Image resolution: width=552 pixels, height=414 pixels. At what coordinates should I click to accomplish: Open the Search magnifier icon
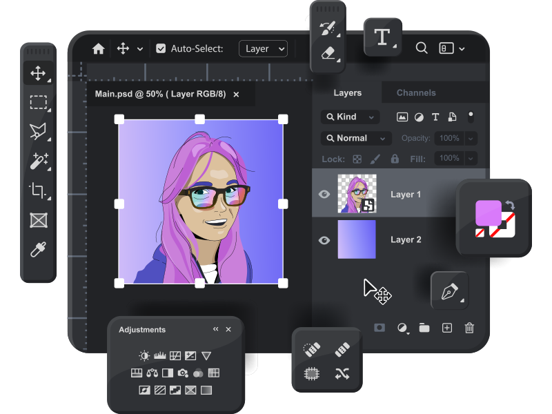pyautogui.click(x=422, y=48)
